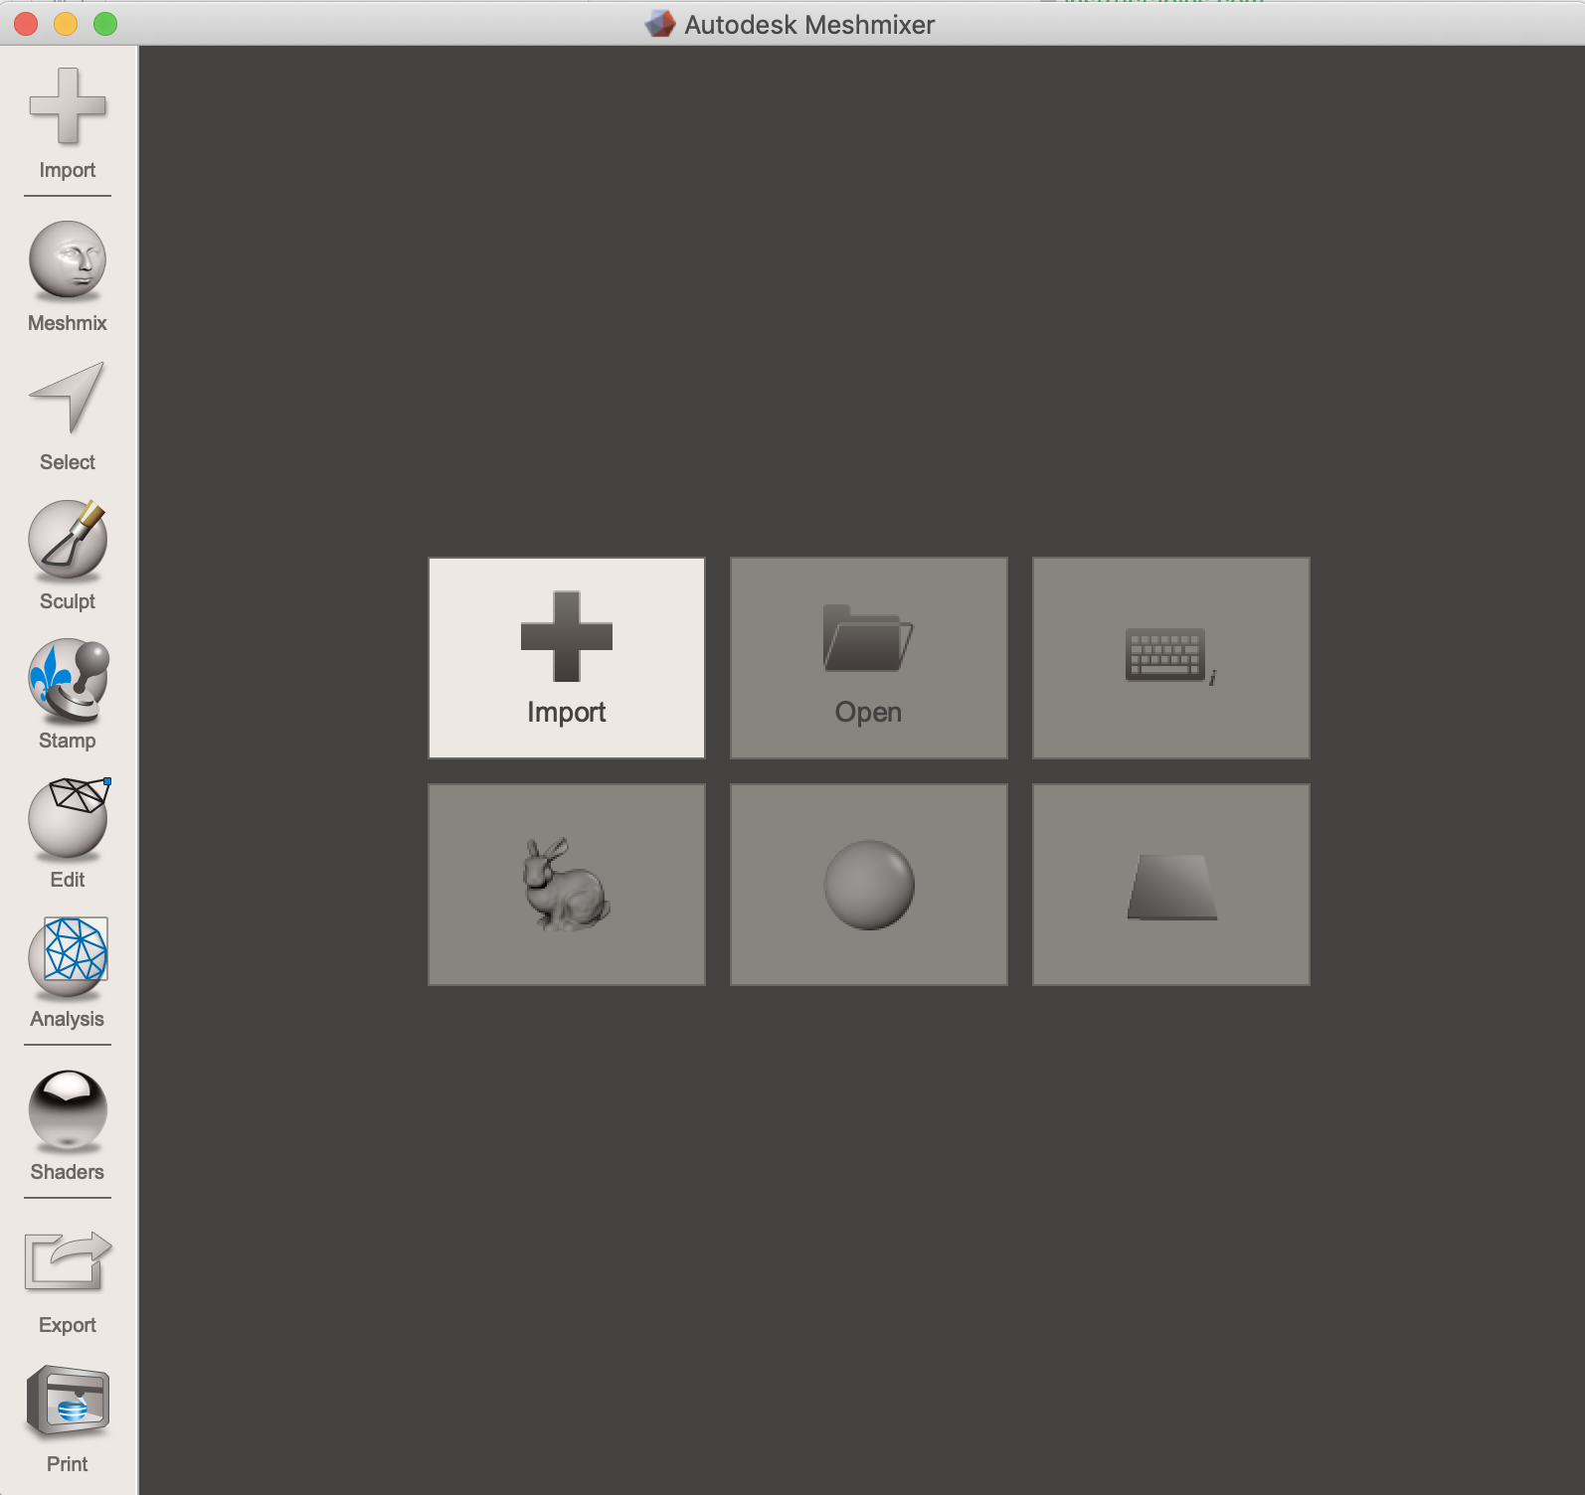Open the Print 3D printer tool
This screenshot has width=1585, height=1495.
(x=68, y=1419)
